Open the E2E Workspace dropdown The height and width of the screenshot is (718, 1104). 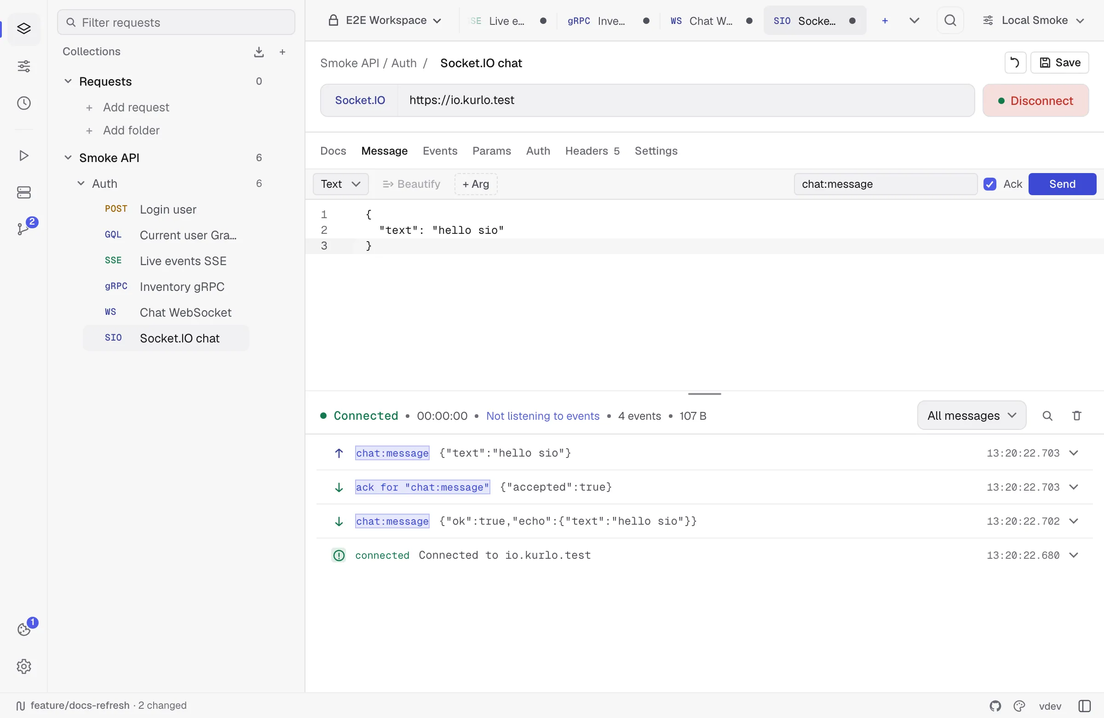coord(385,20)
